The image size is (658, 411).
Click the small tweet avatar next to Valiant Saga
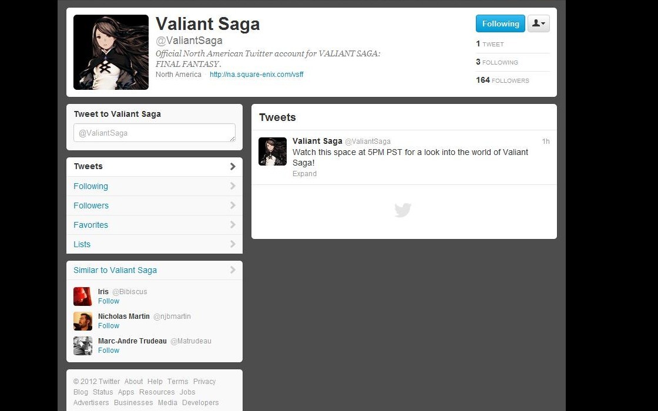point(272,151)
